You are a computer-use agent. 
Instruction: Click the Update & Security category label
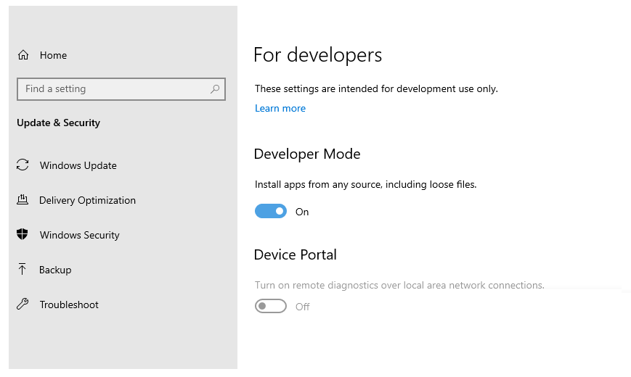click(x=58, y=123)
